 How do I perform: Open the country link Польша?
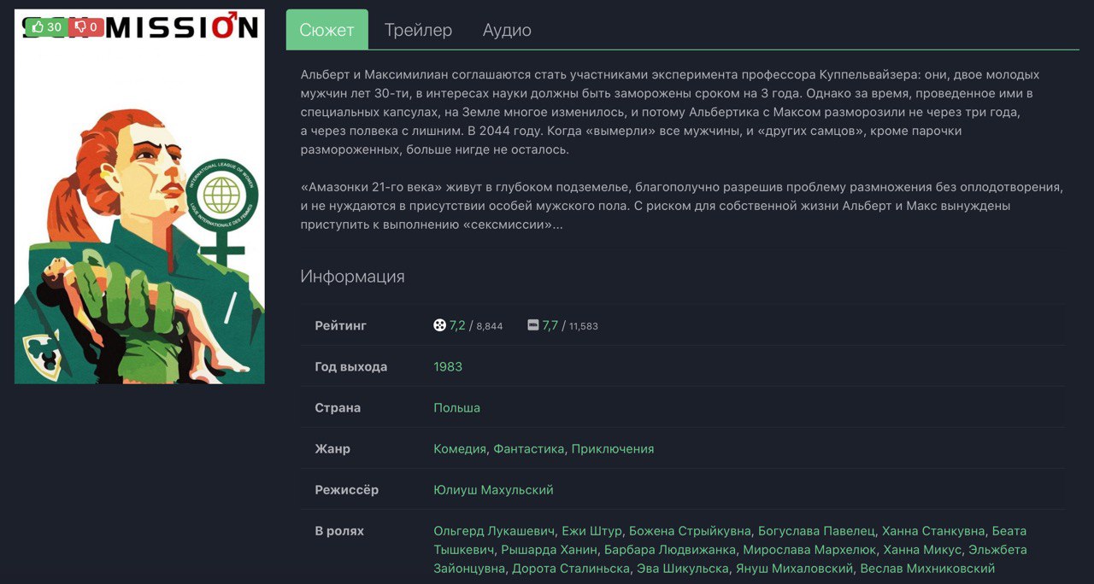(456, 408)
